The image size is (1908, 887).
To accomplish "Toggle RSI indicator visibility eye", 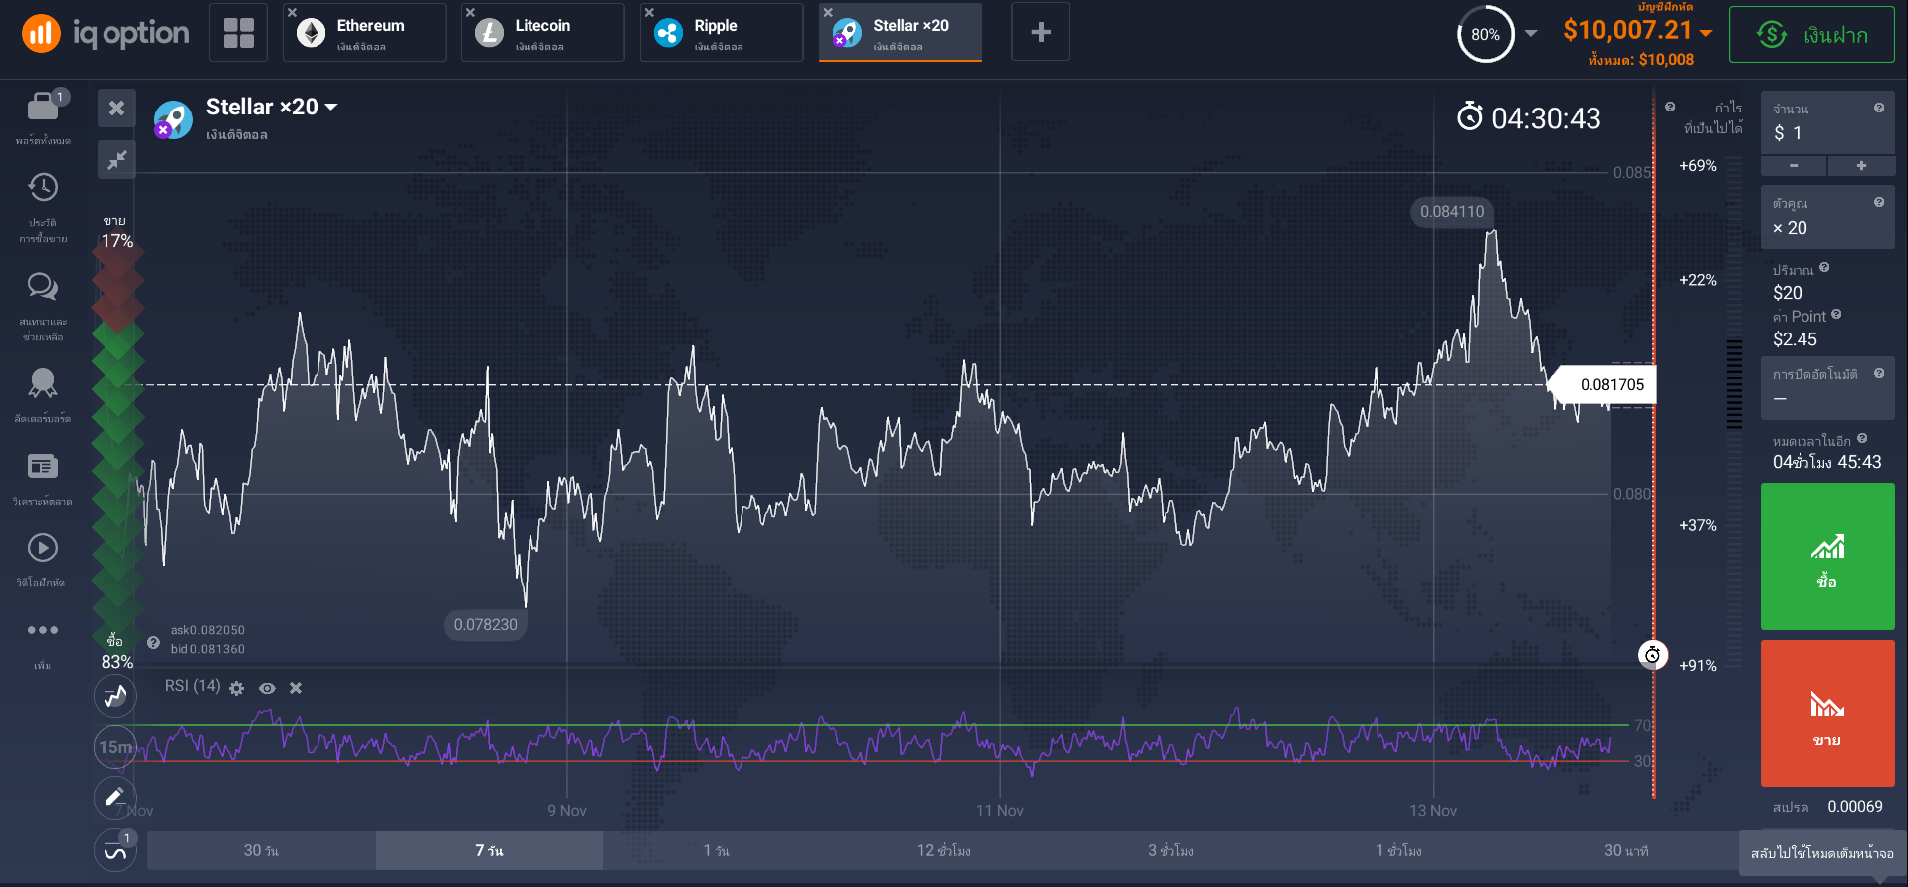I will coord(267,688).
